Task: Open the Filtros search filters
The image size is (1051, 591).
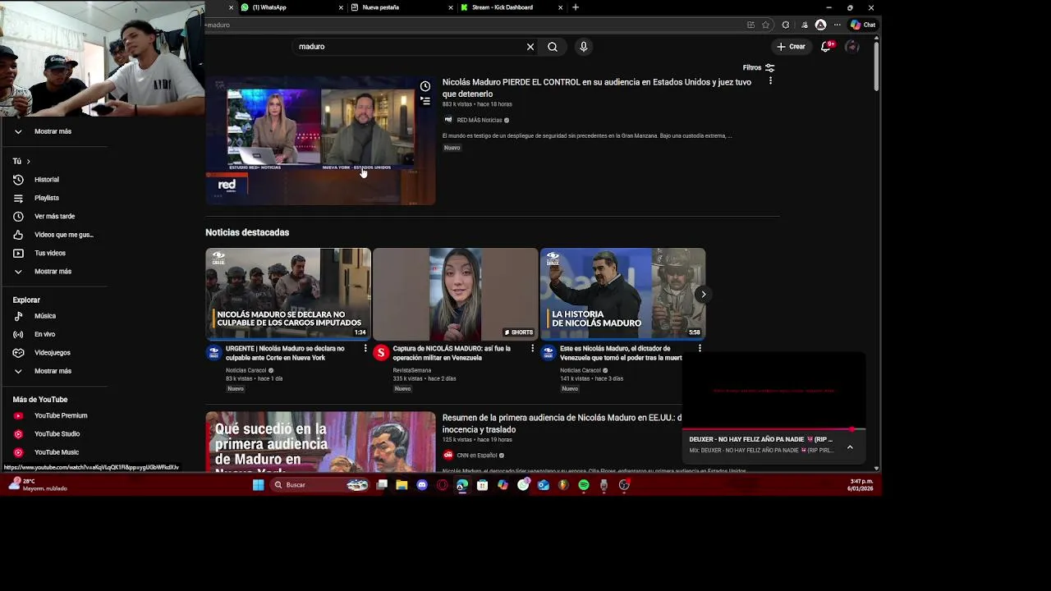Action: point(759,67)
